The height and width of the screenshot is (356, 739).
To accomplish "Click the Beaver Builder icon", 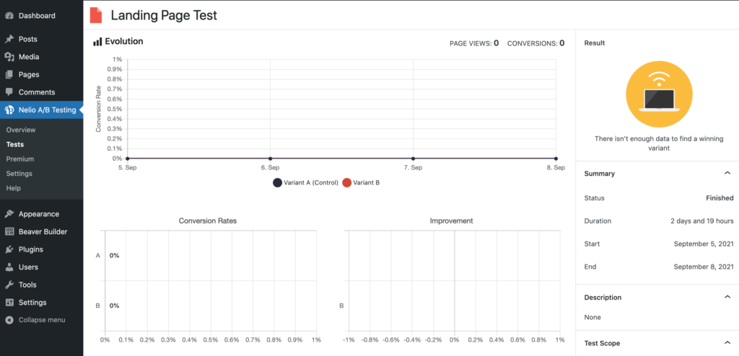I will (x=9, y=231).
